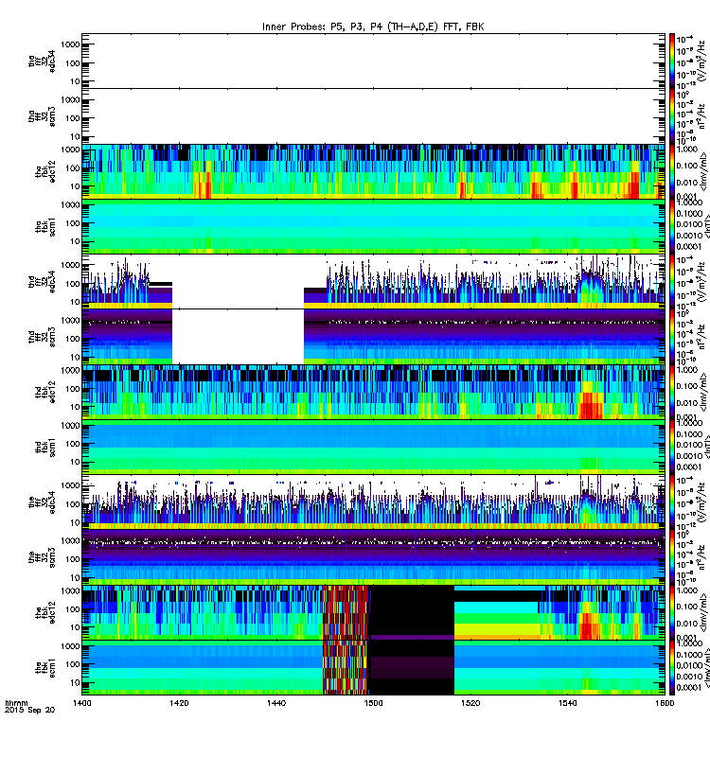Select the 'thd fff 32 edc34' panel label

click(x=42, y=281)
